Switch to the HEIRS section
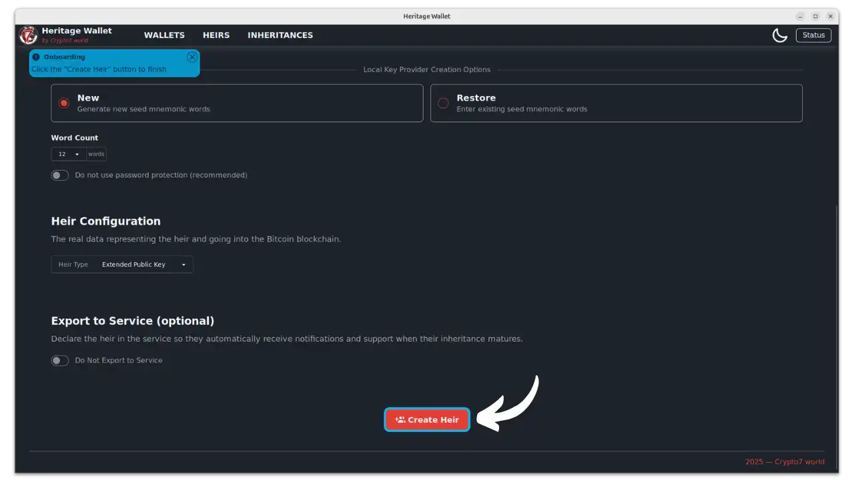854x480 pixels. [x=216, y=35]
